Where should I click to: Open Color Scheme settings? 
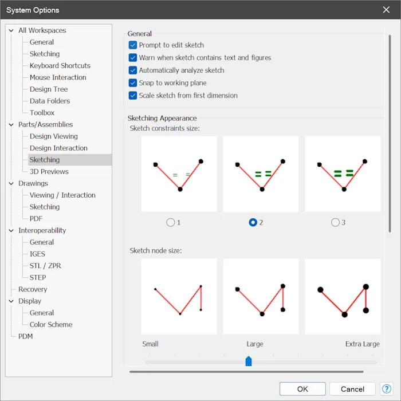click(x=51, y=324)
